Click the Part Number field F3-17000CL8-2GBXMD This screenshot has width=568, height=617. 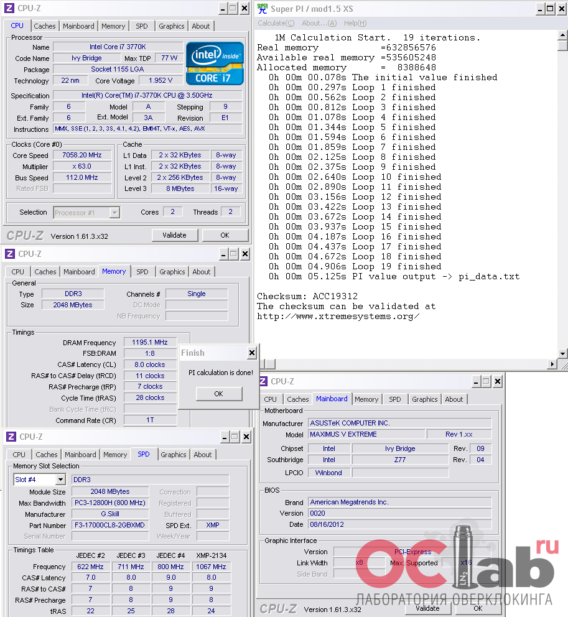coord(110,525)
